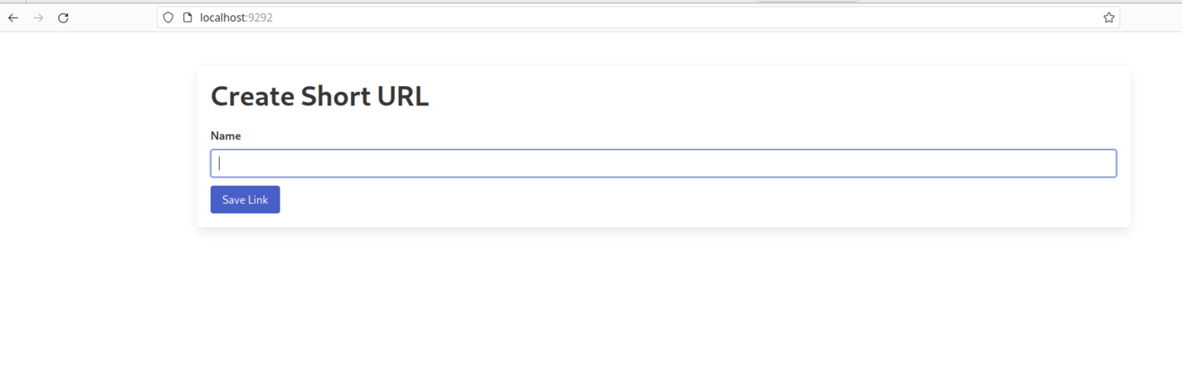The height and width of the screenshot is (365, 1182).
Task: Reload the current page
Action: click(63, 17)
